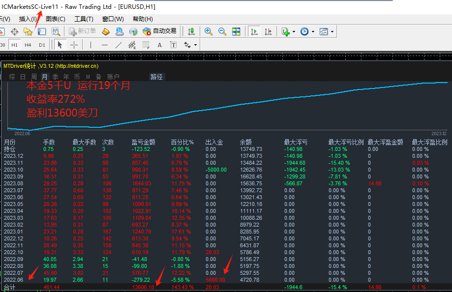
Task: Expand the templates dropdown arrow
Action: [332, 32]
